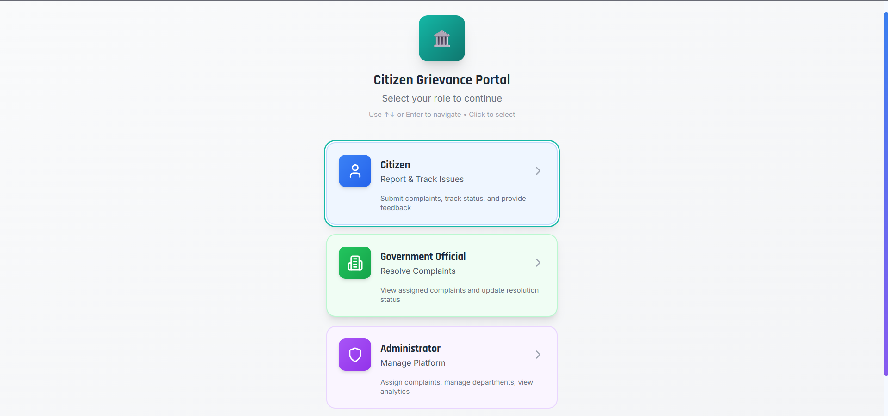Click the green Government Official building icon
Image resolution: width=888 pixels, height=416 pixels.
[x=355, y=263]
